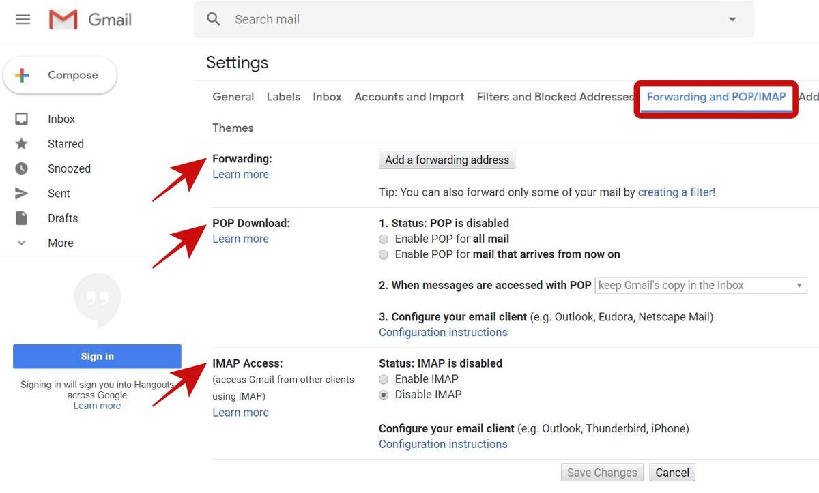Click the Inbox sidebar icon

coord(21,118)
